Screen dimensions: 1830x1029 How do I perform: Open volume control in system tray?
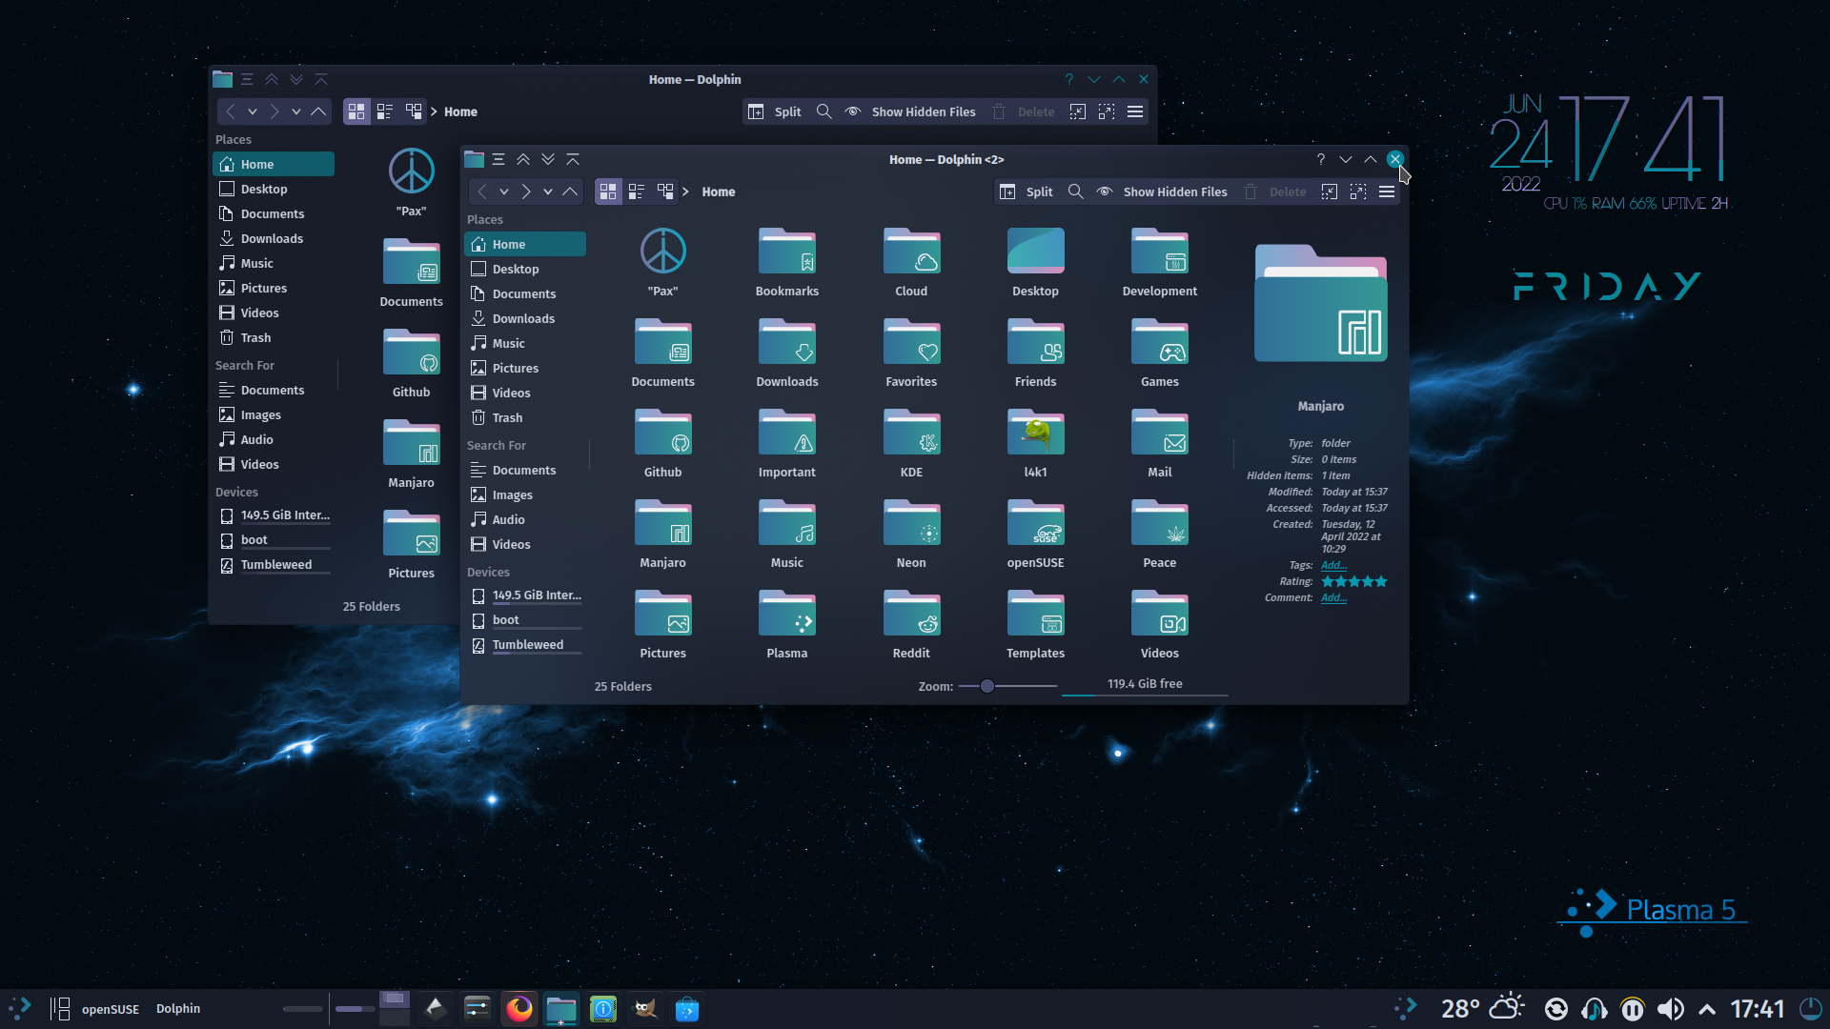coord(1671,1008)
